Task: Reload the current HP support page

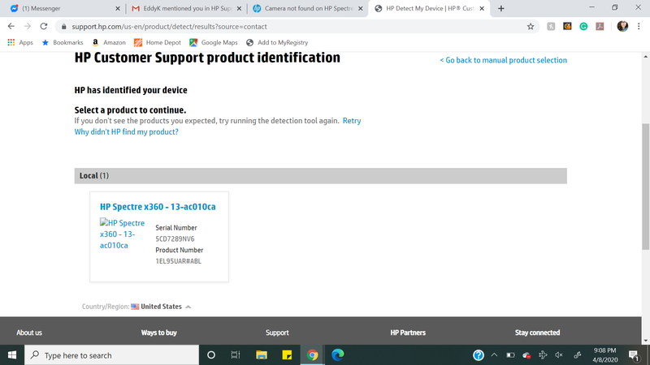Action: [44, 27]
